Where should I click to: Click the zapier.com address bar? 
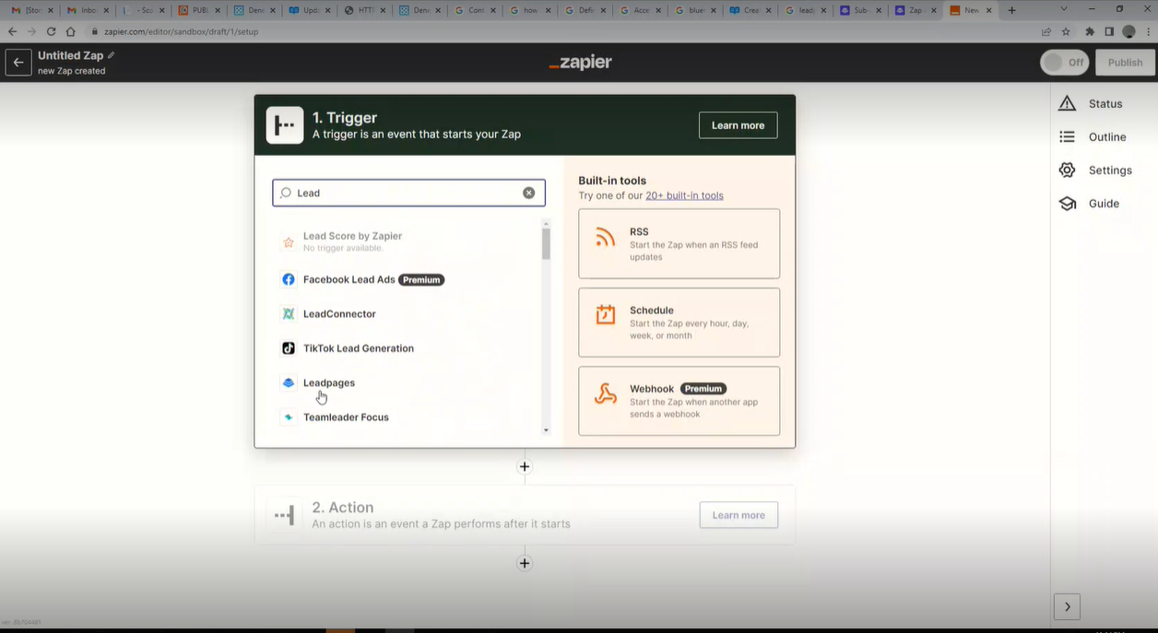(x=562, y=31)
